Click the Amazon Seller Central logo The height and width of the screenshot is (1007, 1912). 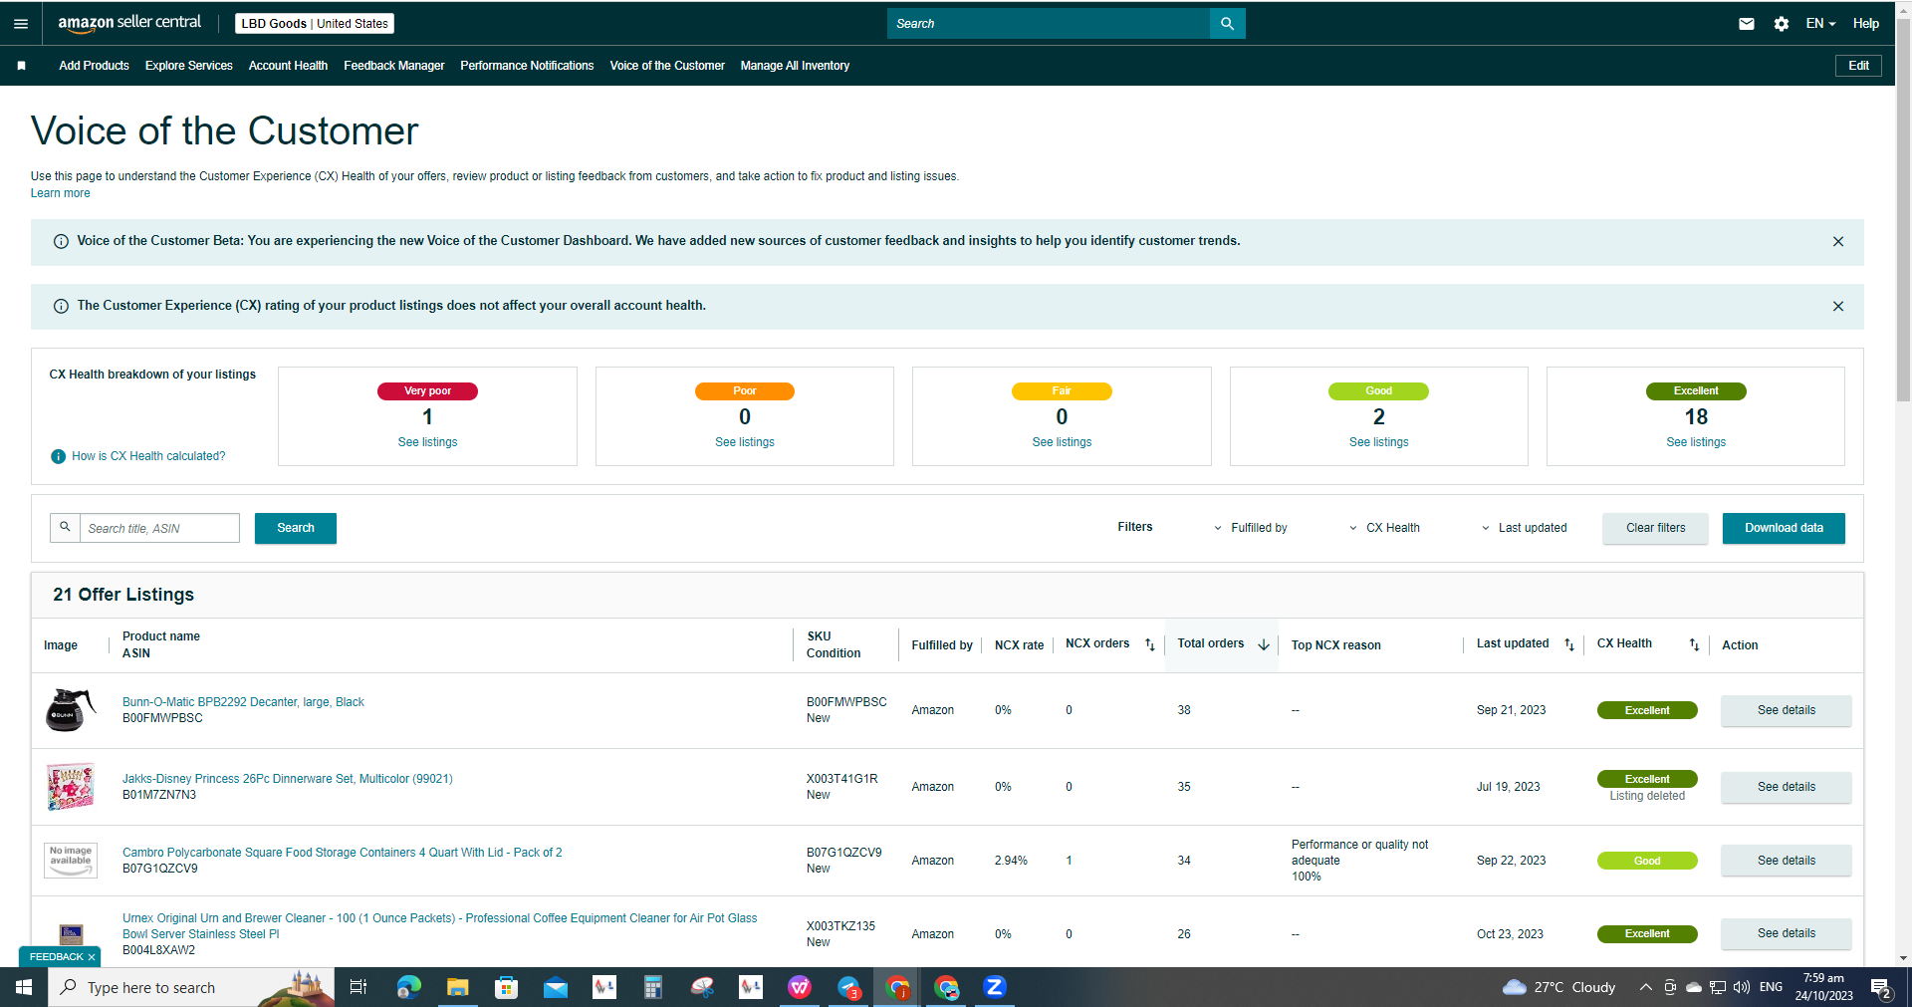[129, 23]
